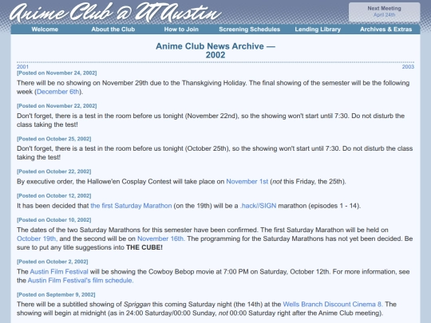Click the Posted on October 22, 2002 date
Screen dimensions: 431x323
point(54,171)
